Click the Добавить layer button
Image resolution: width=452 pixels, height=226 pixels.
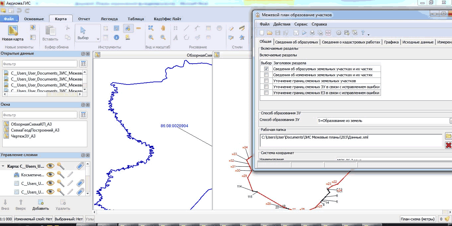40,204
